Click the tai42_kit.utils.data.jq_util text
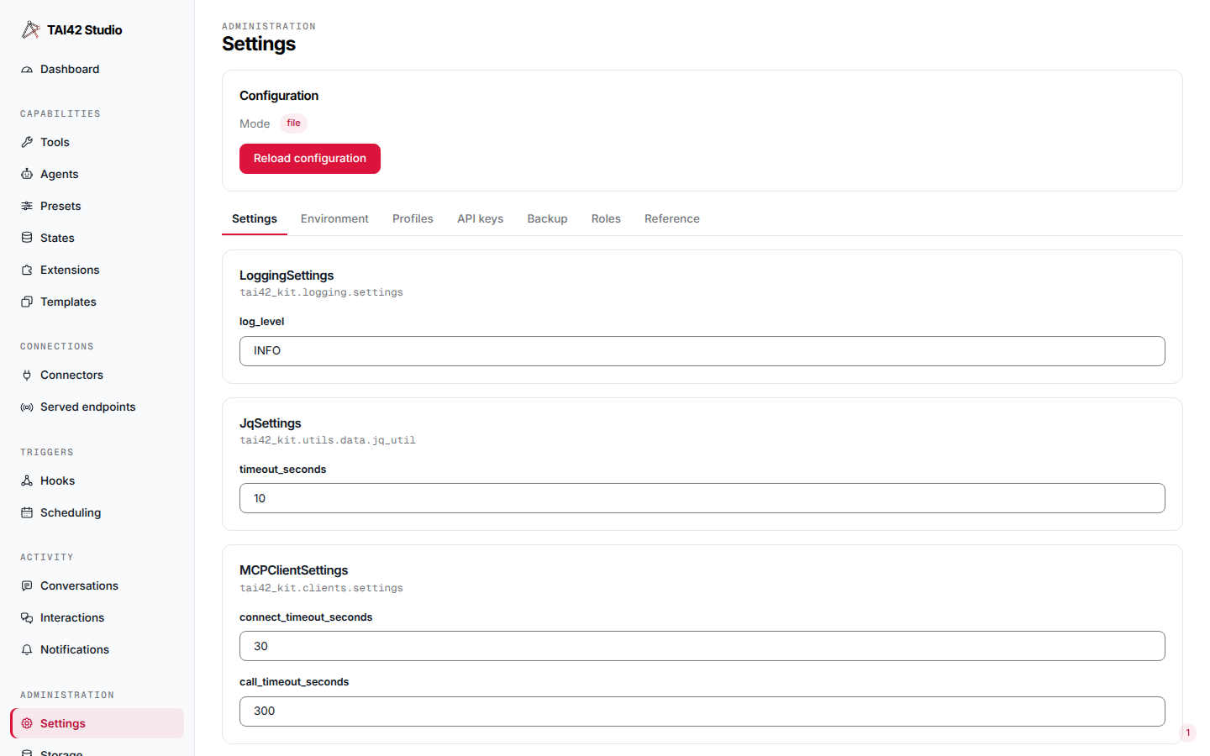Viewport: 1210px width, 756px height. (328, 440)
